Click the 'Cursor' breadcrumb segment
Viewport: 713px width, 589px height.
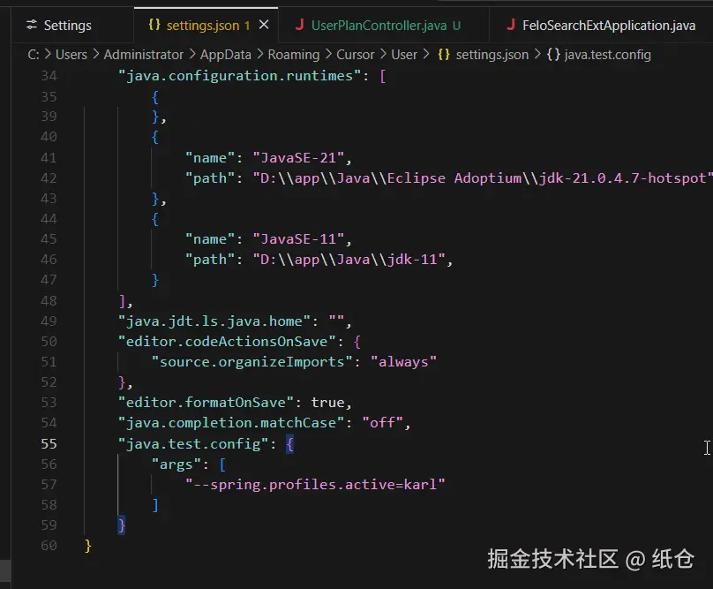355,55
